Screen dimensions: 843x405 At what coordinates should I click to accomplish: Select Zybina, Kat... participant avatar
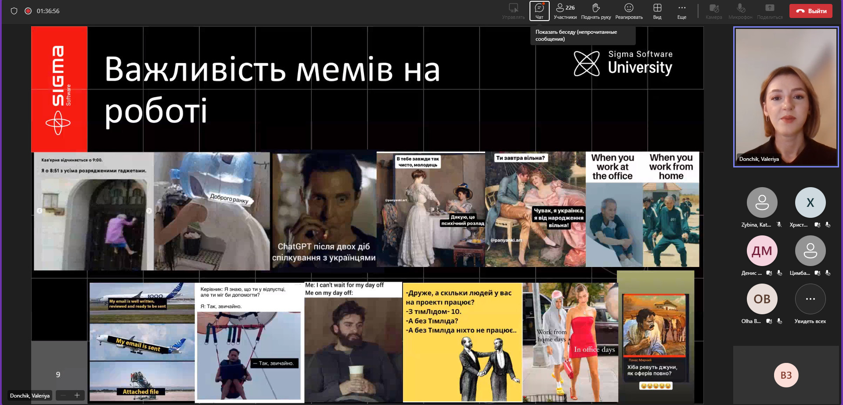[x=762, y=202]
